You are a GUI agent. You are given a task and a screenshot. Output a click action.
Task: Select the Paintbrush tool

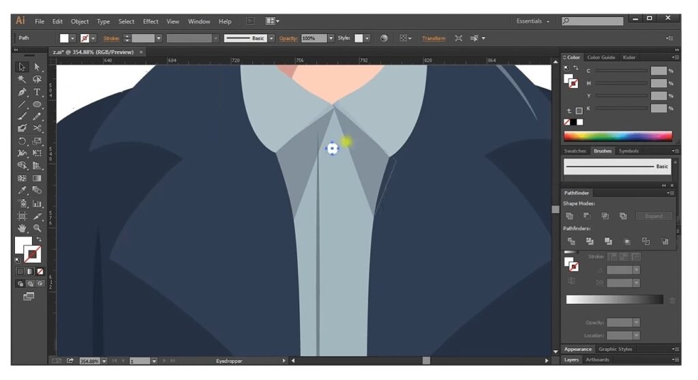pos(21,116)
